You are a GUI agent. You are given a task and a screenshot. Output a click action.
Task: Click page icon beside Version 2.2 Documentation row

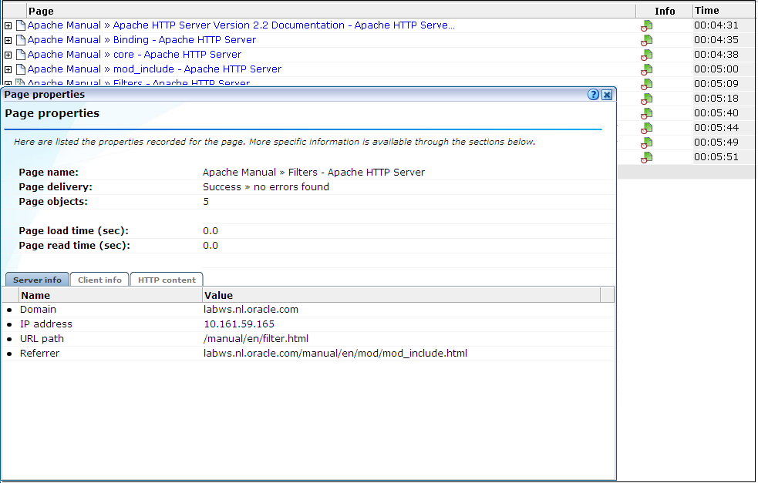pyautogui.click(x=20, y=25)
